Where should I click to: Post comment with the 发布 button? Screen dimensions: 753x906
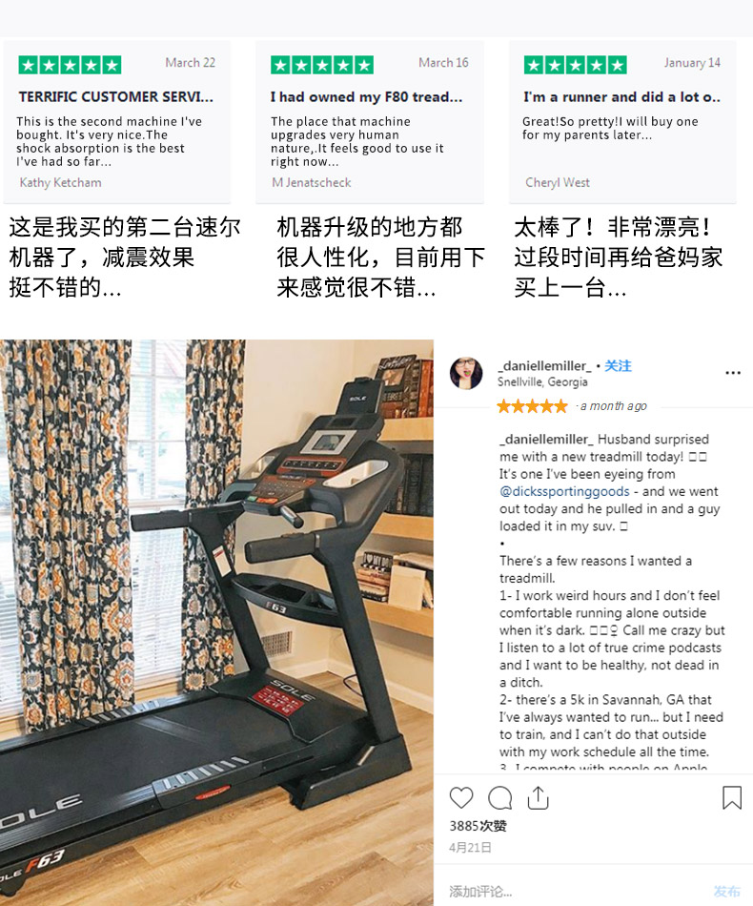[726, 891]
